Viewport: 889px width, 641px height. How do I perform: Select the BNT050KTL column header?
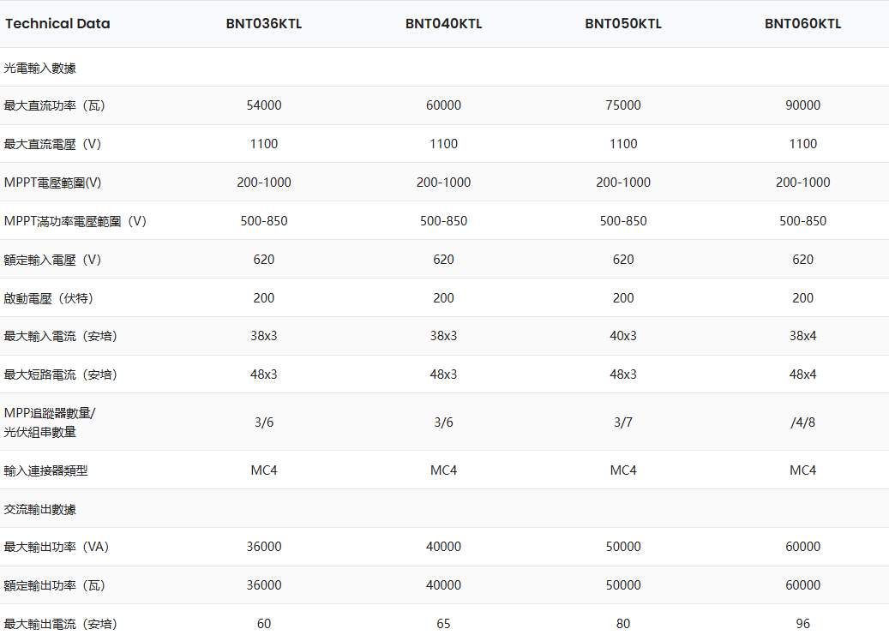[623, 24]
